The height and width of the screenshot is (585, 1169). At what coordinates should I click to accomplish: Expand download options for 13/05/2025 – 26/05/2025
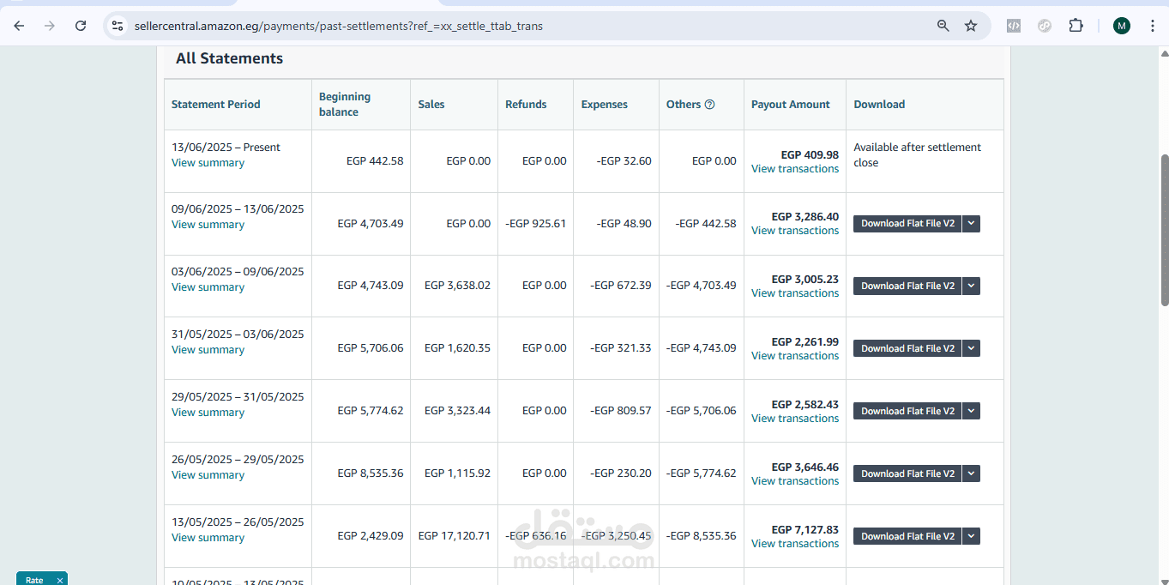tap(971, 536)
